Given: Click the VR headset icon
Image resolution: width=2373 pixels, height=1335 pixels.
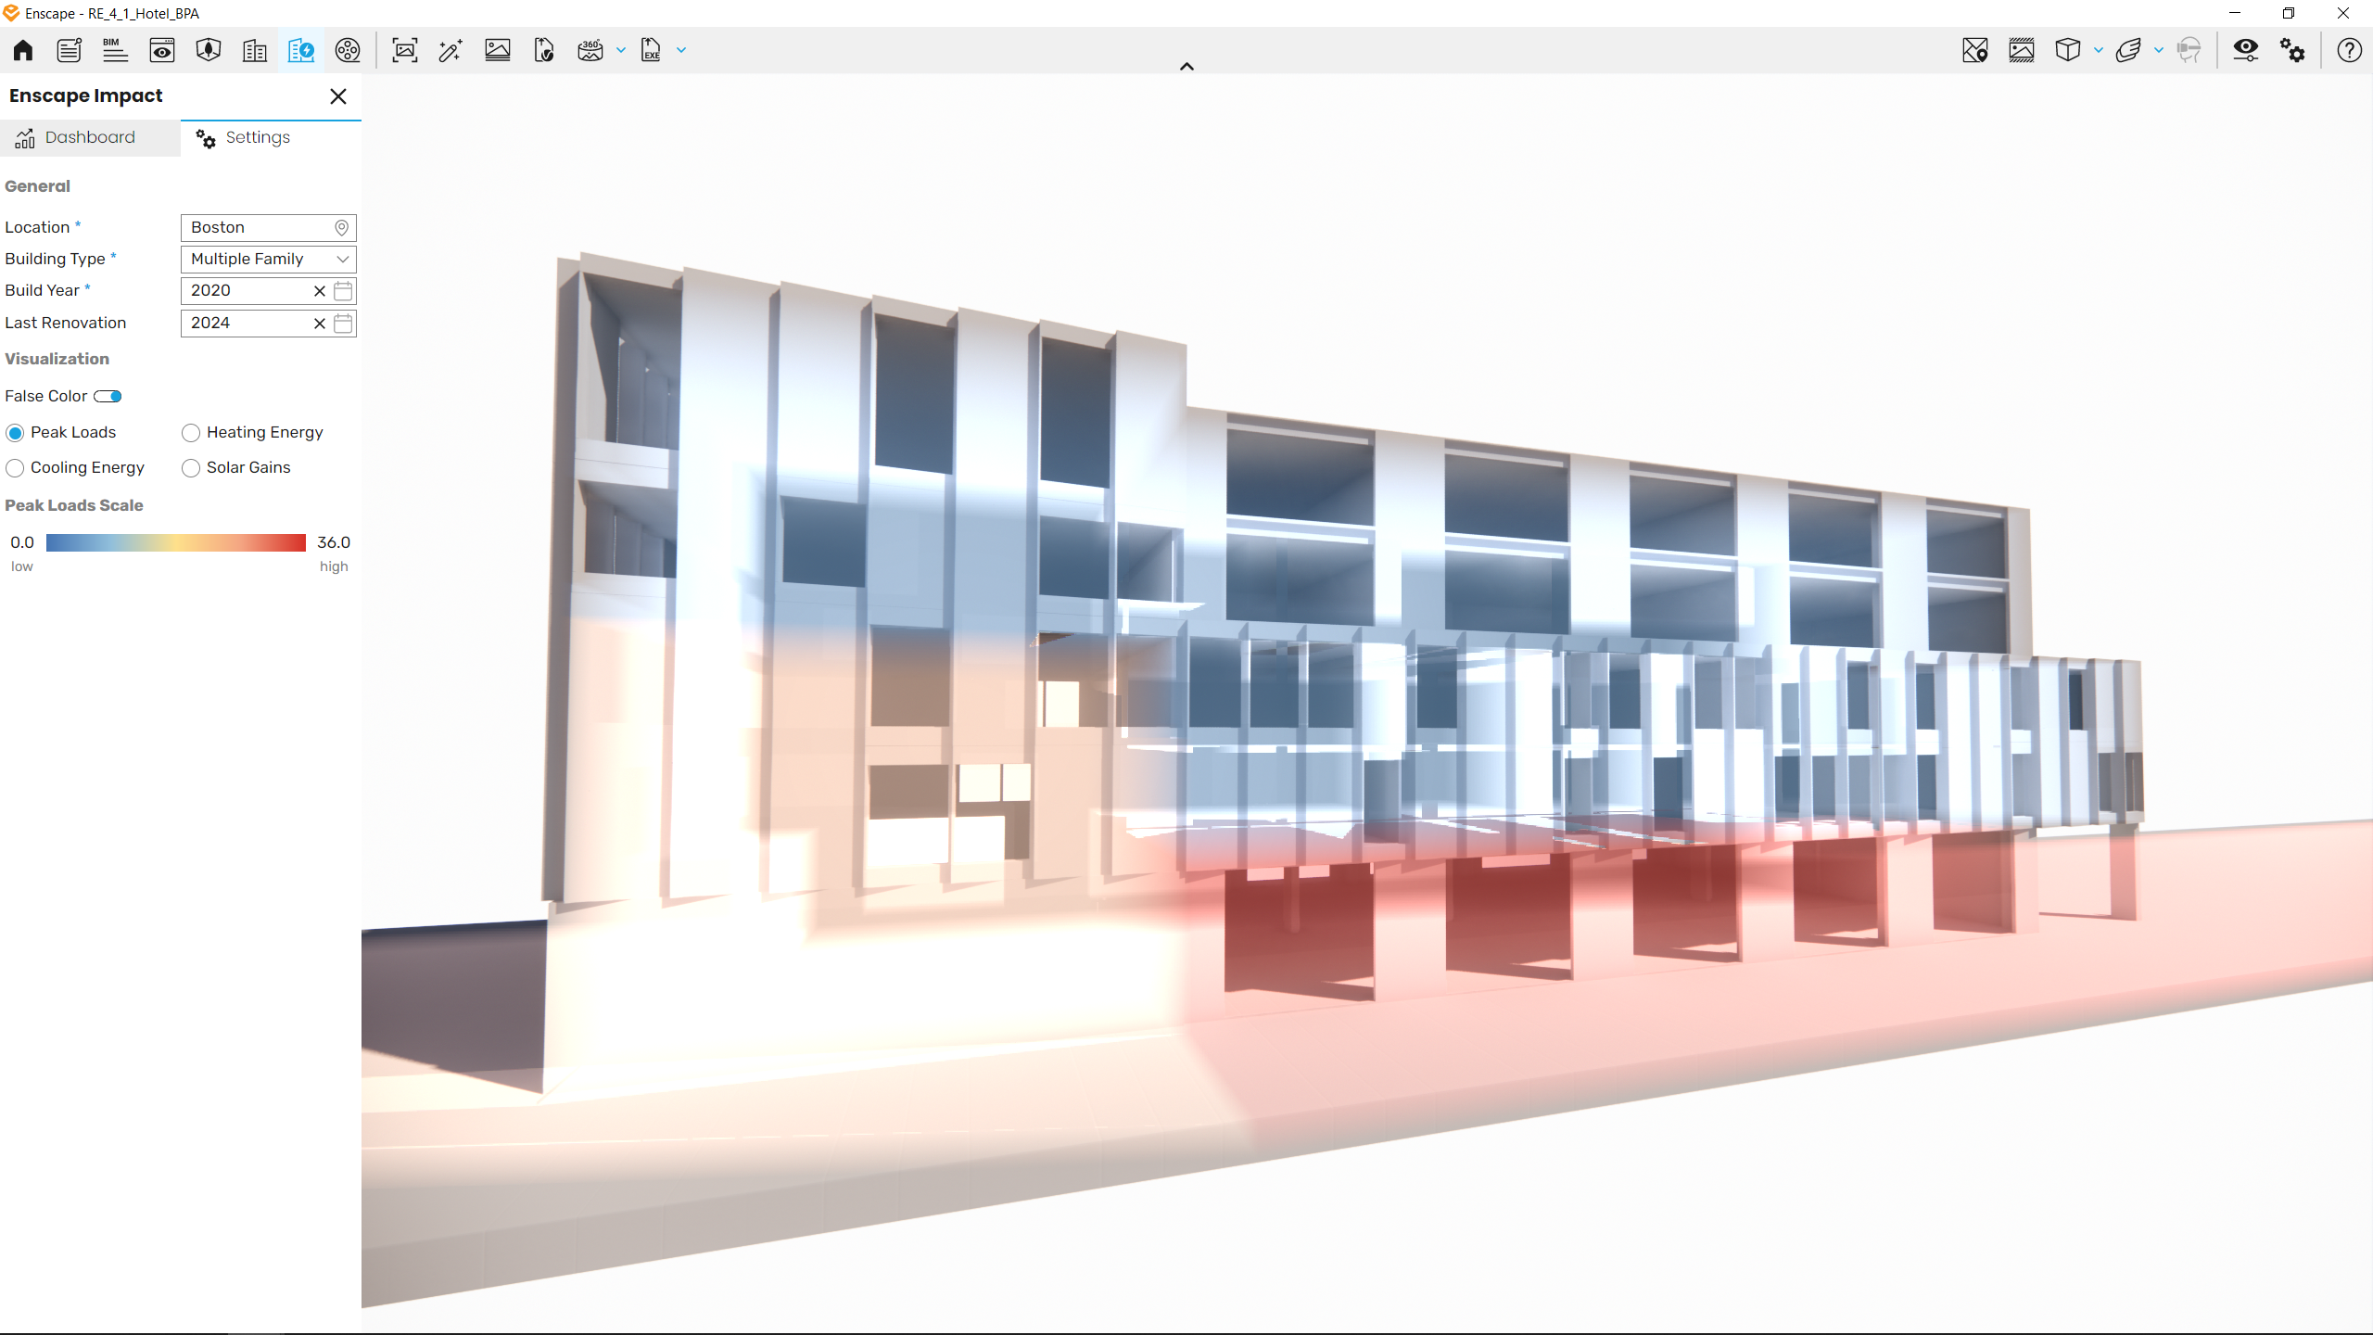Looking at the screenshot, I should click(2189, 50).
